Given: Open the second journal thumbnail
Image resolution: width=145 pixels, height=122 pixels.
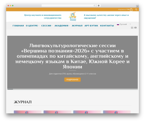Looking at the screenshot, I should [x=57, y=112].
